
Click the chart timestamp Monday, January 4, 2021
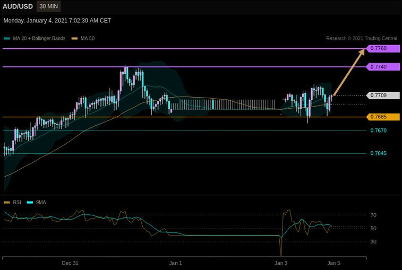pyautogui.click(x=57, y=21)
